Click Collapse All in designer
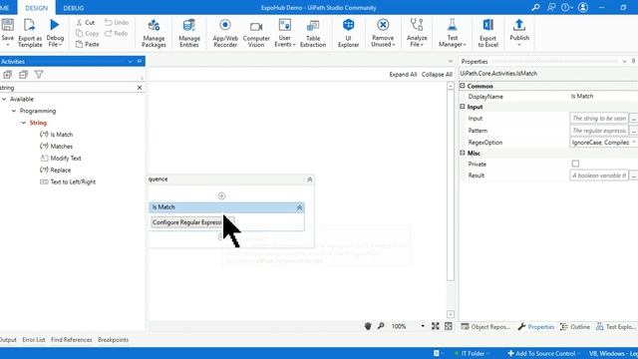This screenshot has width=638, height=359. tap(437, 75)
